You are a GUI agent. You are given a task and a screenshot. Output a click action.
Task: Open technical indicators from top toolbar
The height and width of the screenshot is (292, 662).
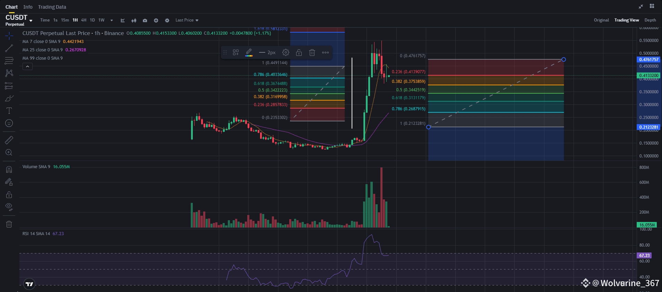(x=123, y=20)
